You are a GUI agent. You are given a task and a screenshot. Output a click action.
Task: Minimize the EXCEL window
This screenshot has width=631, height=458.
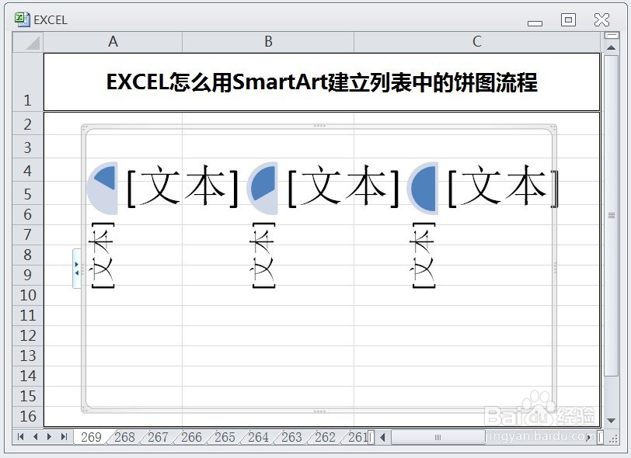535,23
